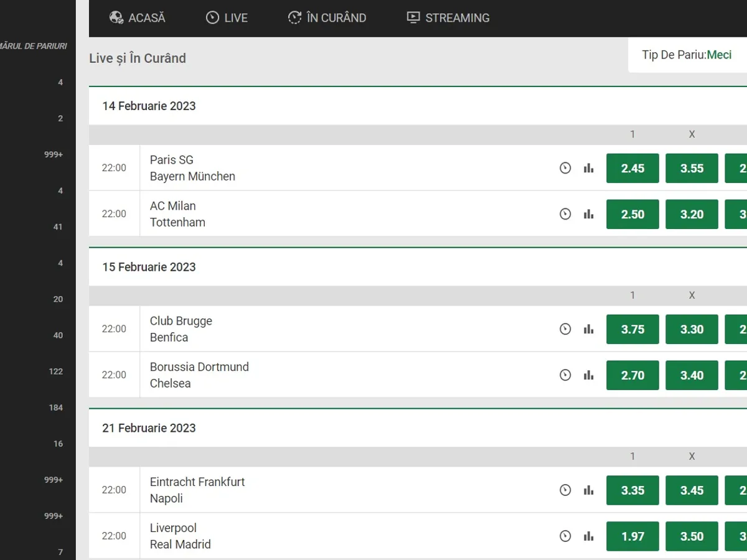Open the Eintracht Frankfurt vs Napoli match

click(197, 490)
